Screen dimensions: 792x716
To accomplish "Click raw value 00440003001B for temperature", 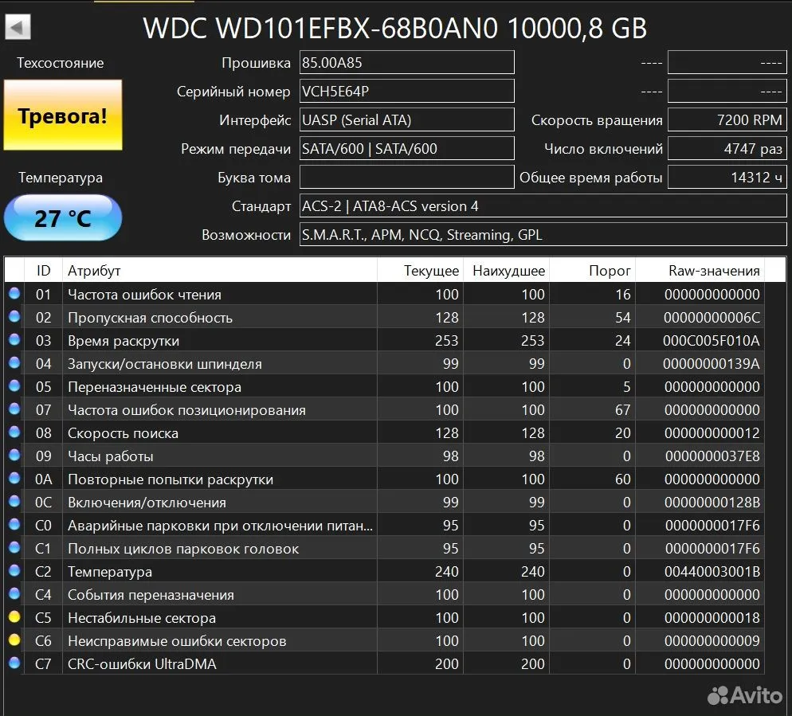I will (x=712, y=572).
